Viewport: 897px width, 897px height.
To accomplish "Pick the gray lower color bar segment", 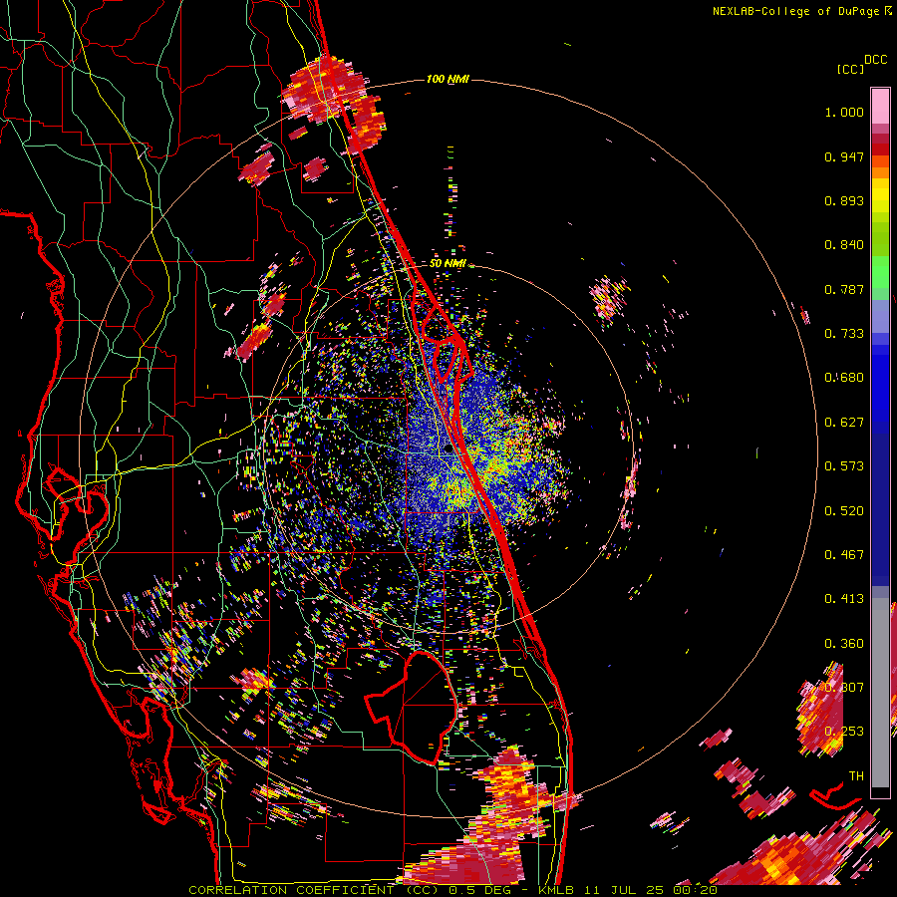I will (x=880, y=693).
